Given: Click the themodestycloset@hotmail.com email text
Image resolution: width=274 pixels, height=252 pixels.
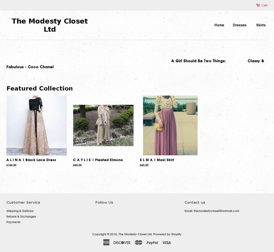Looking at the screenshot, I should pos(216,211).
